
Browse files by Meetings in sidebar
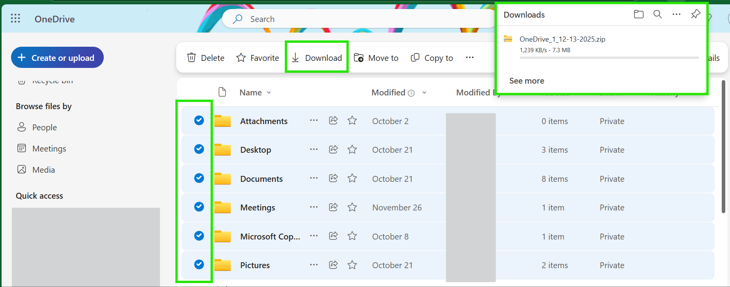[x=42, y=148]
